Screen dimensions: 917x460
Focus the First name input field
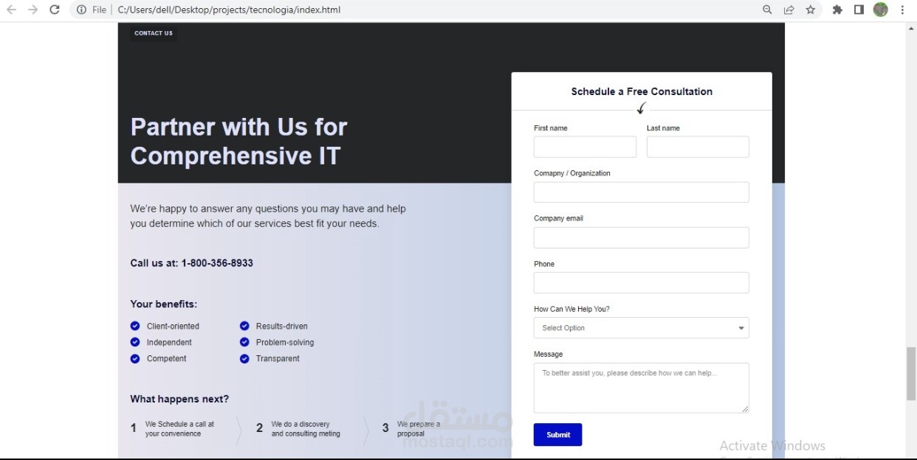click(585, 147)
